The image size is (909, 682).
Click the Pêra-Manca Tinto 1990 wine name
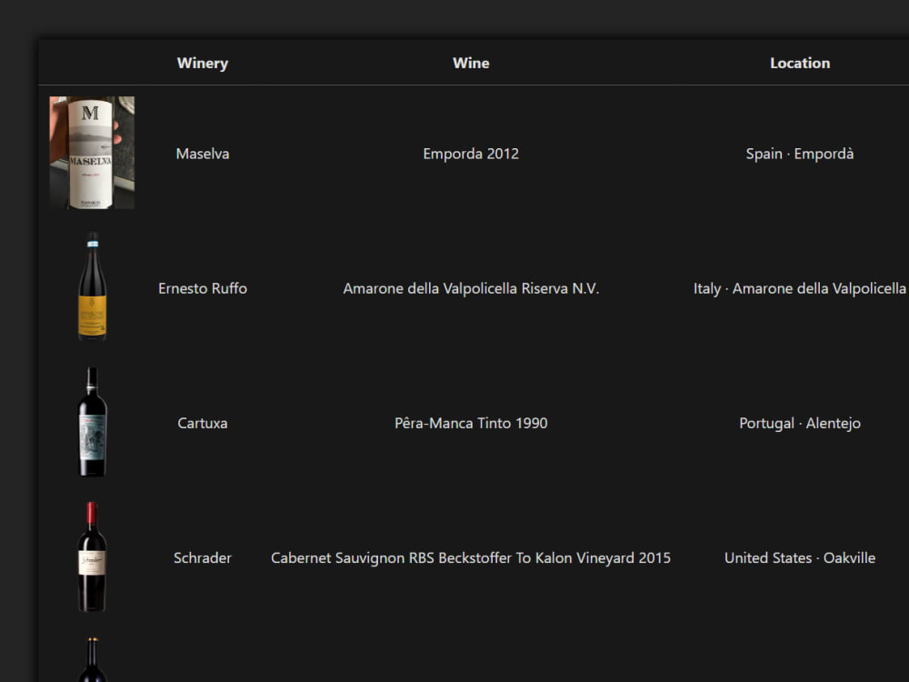(471, 423)
